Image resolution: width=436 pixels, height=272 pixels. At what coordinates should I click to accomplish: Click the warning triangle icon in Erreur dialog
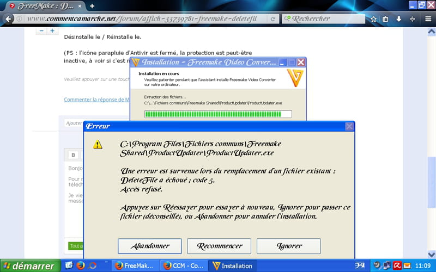click(x=98, y=145)
